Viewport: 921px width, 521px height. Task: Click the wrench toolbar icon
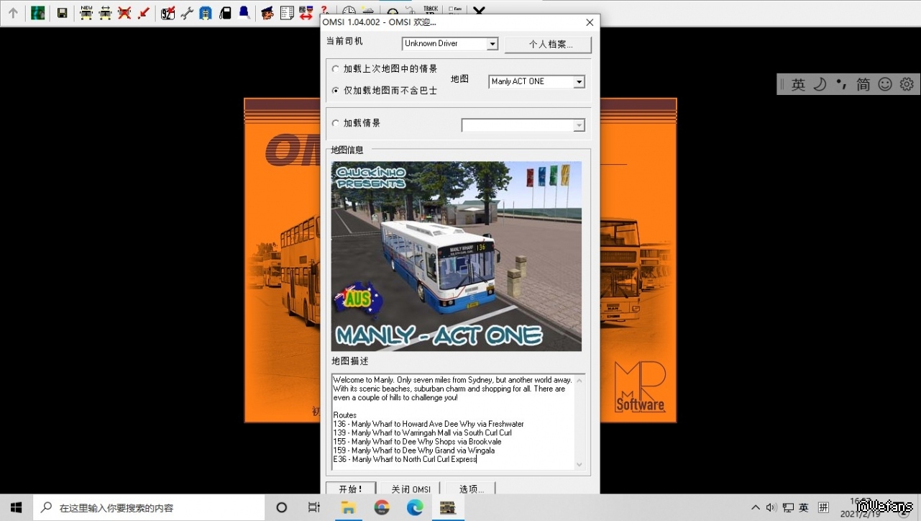click(187, 13)
